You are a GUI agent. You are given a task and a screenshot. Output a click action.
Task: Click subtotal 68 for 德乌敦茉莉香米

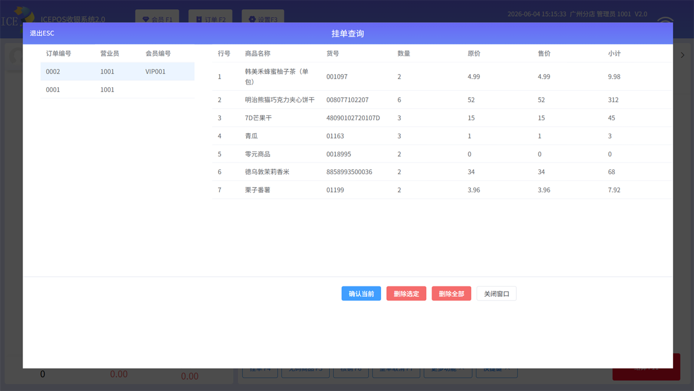612,172
